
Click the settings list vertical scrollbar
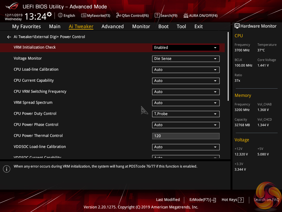pos(228,67)
